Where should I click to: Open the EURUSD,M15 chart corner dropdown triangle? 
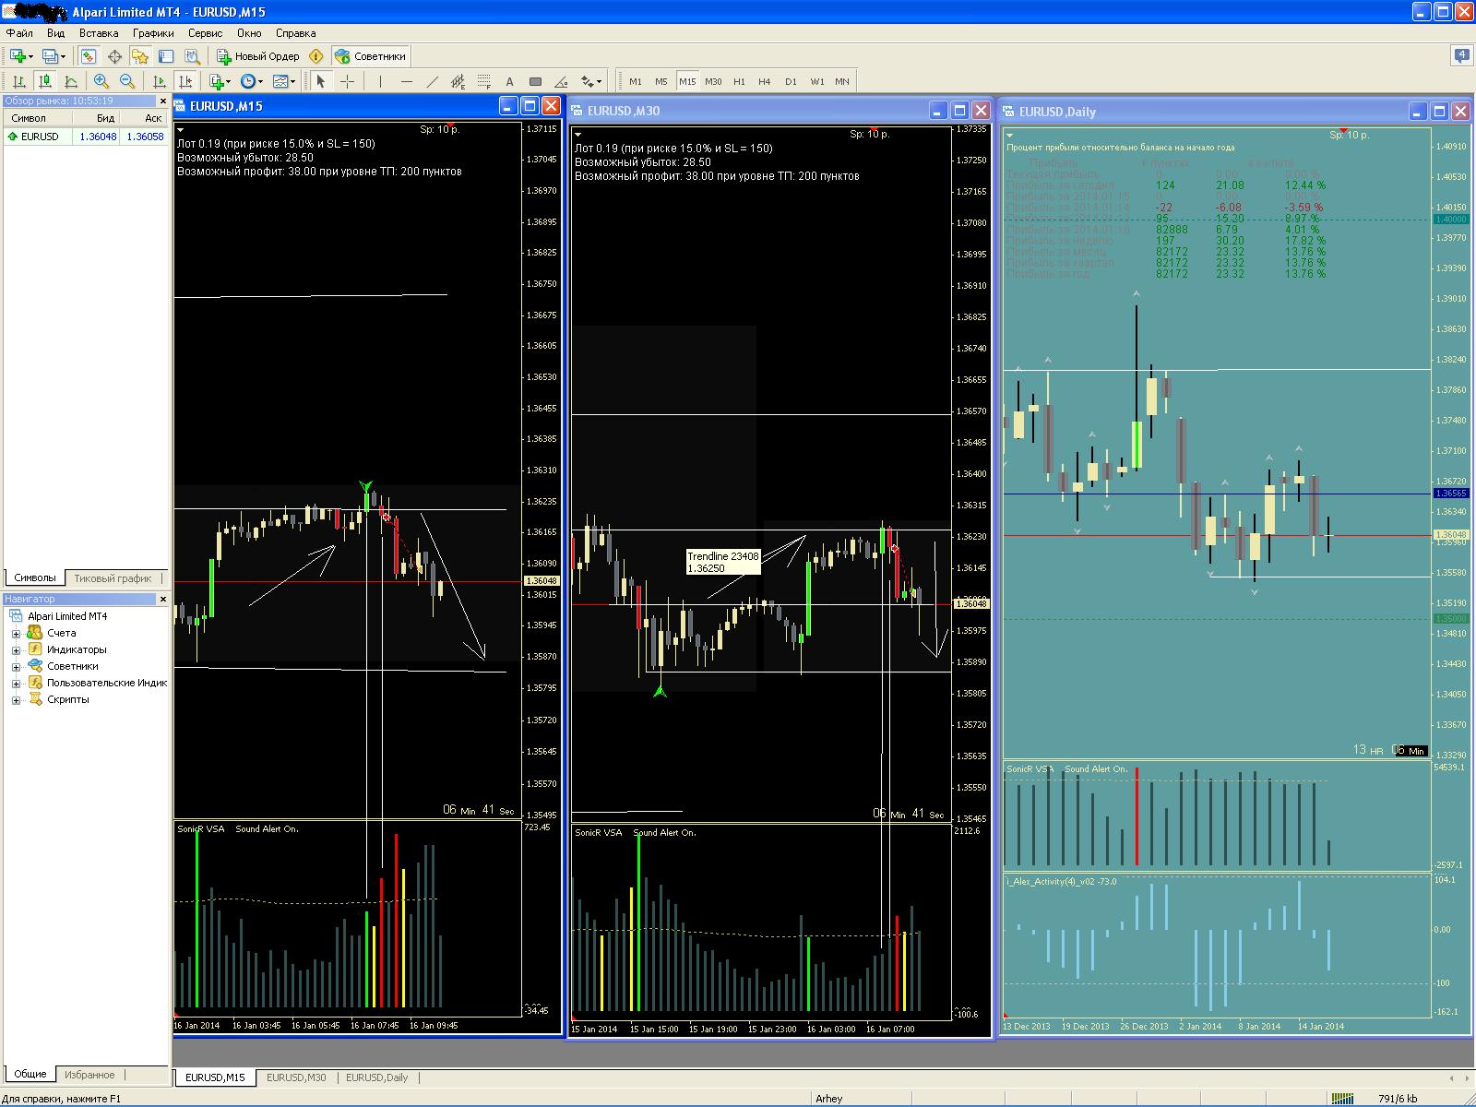pyautogui.click(x=181, y=130)
